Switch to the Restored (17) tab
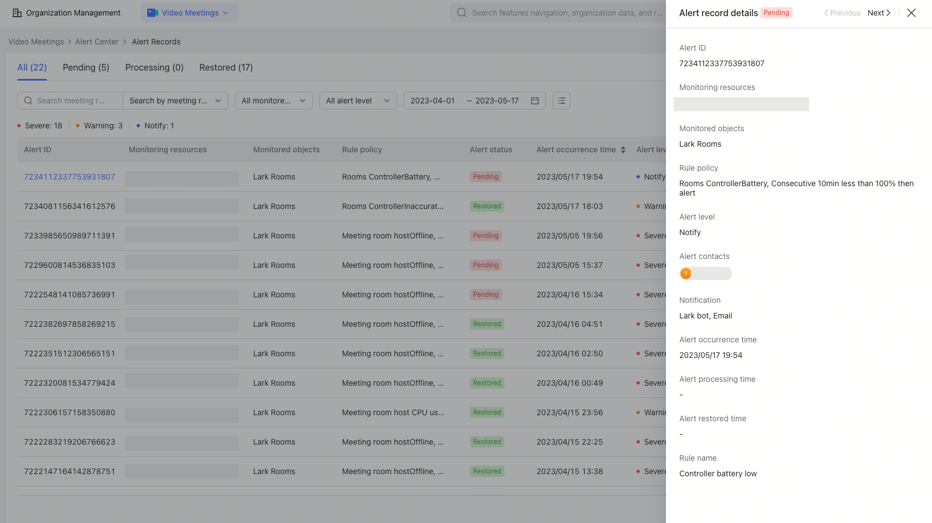 pos(226,67)
